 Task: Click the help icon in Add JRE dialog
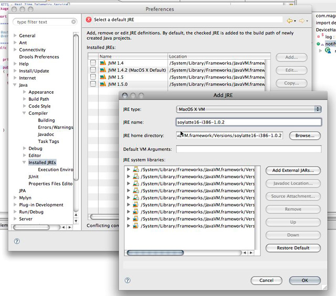pyautogui.click(x=128, y=280)
